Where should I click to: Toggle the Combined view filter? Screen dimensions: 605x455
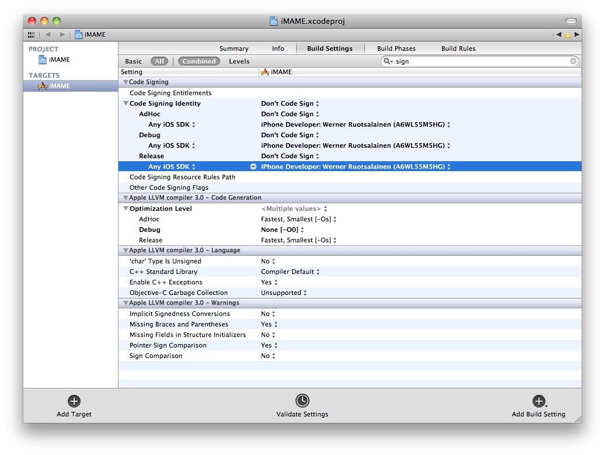199,61
